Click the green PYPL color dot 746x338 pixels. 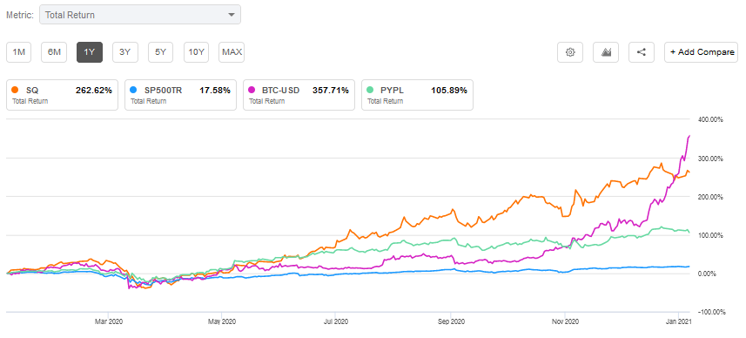370,90
